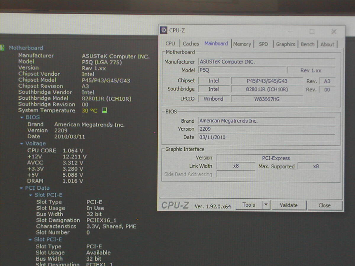Click the Speccy BIOS brand American Megatrends Inc.
The image size is (355, 266).
coord(89,125)
